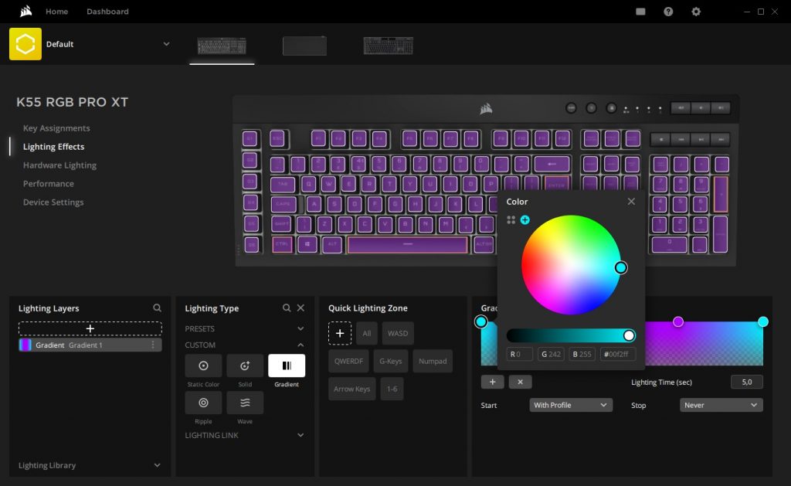Close the Color picker popup
791x486 pixels.
tap(631, 202)
